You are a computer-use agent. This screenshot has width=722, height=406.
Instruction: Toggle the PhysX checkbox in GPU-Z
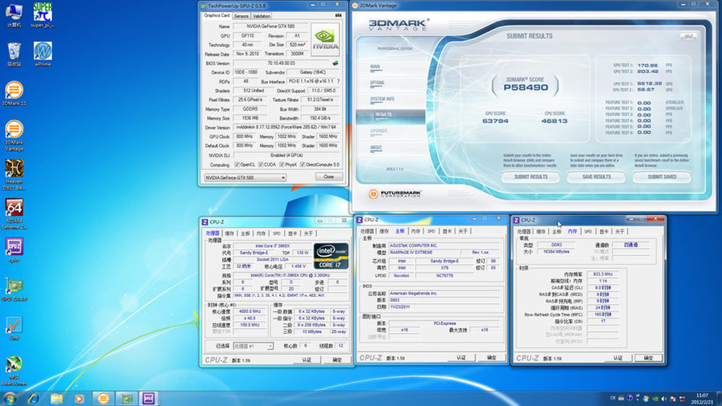point(282,165)
